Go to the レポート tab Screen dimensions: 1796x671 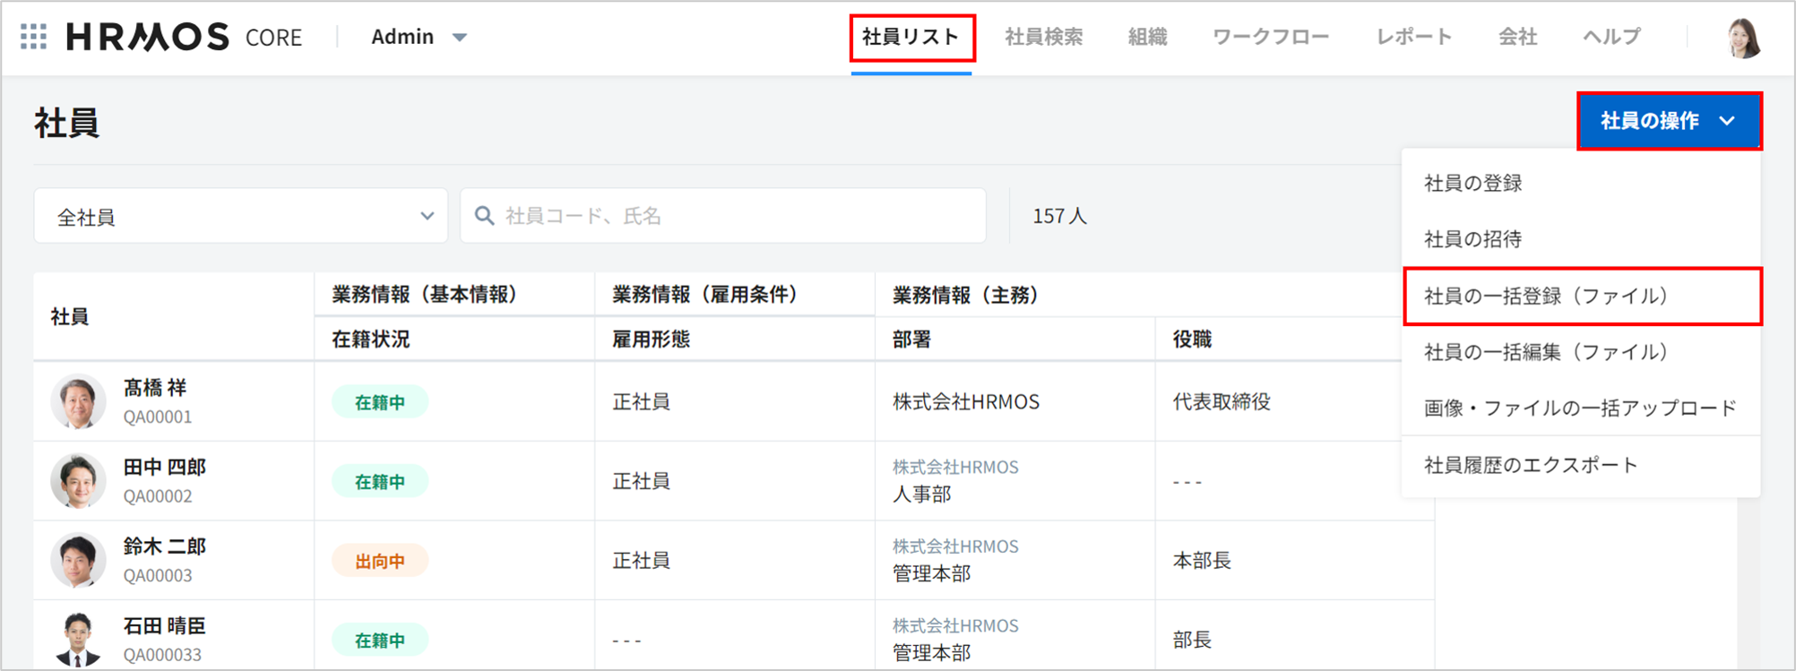pyautogui.click(x=1413, y=37)
